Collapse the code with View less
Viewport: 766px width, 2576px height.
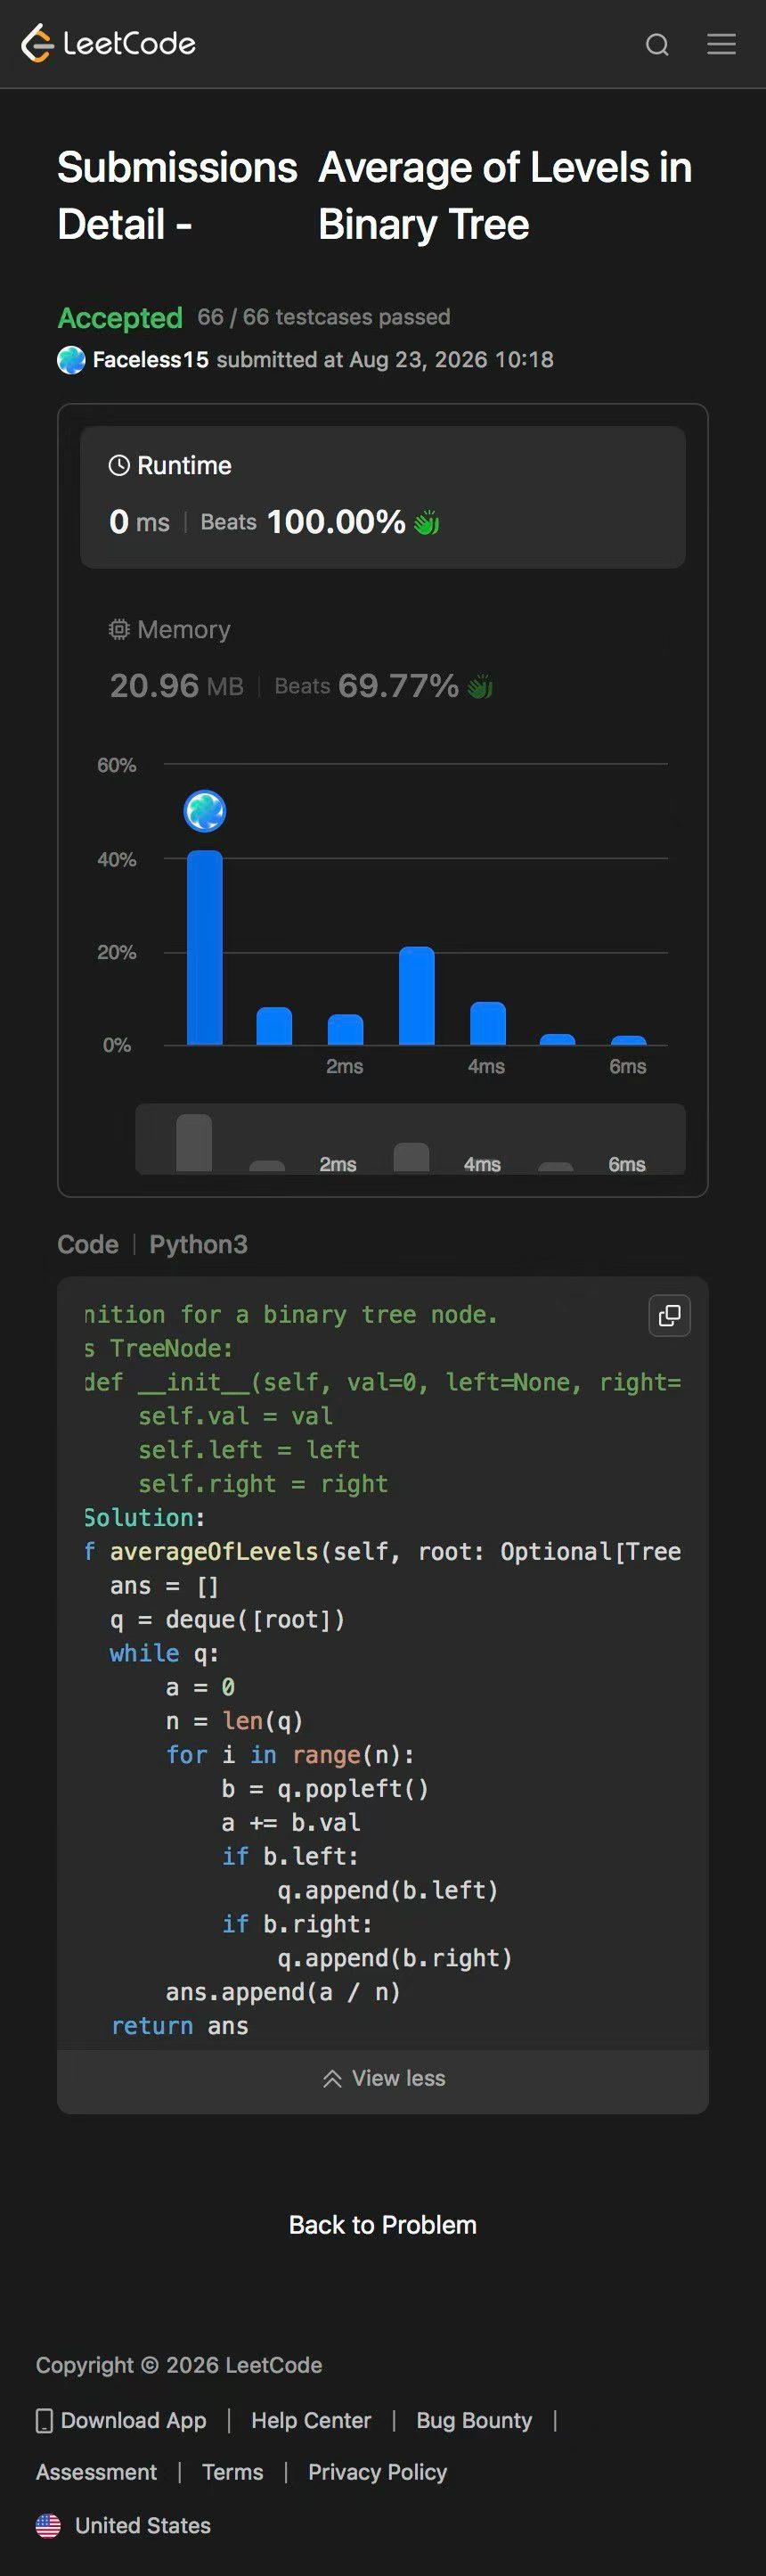[384, 2078]
